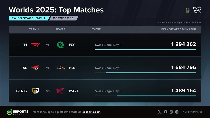Click the Esports Charts logo
This screenshot has width=210, height=118.
click(x=18, y=112)
